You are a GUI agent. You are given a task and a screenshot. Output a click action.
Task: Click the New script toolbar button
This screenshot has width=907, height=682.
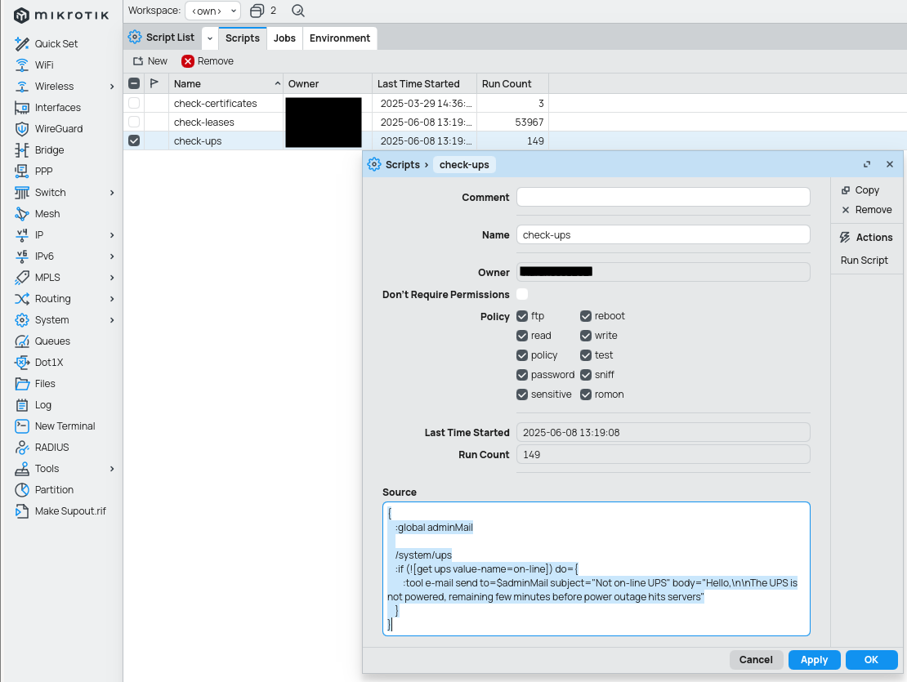(150, 60)
